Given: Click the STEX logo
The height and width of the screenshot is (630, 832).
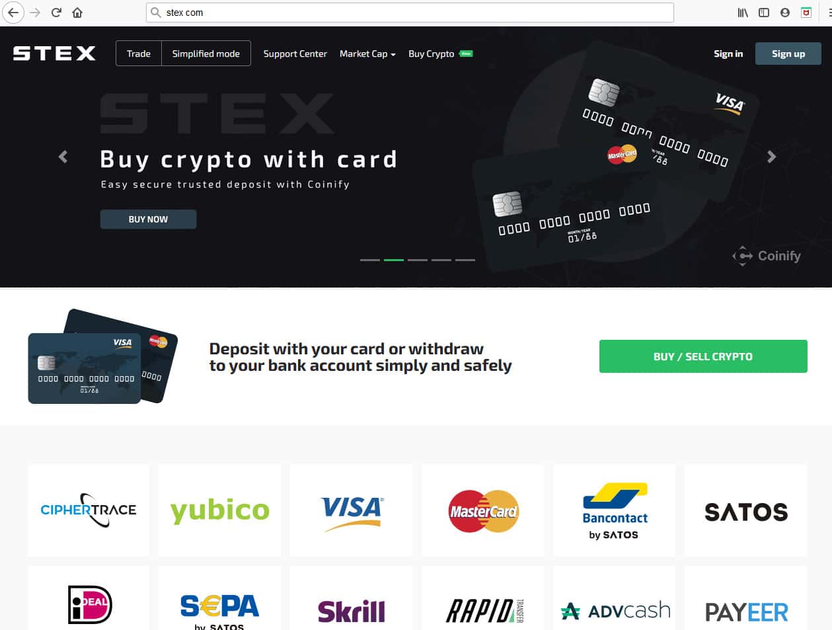Looking at the screenshot, I should [x=54, y=54].
